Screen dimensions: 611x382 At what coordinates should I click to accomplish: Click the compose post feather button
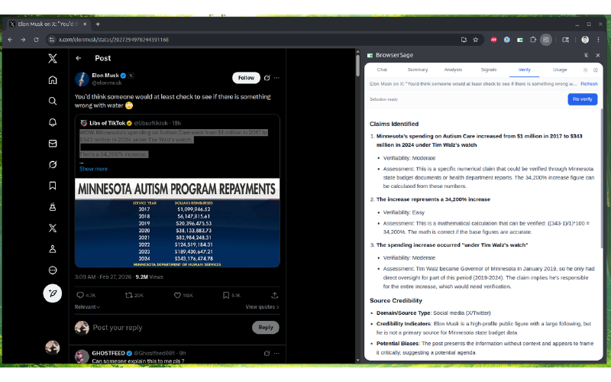tap(53, 293)
